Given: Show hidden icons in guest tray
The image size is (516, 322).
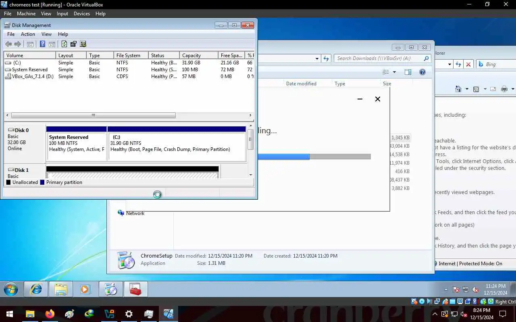Looking at the screenshot, I should (446, 289).
